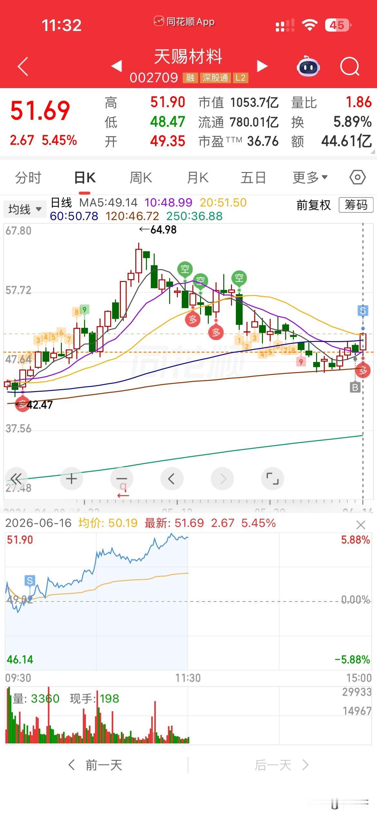Tap the current price 51.69
This screenshot has width=377, height=817.
40,111
